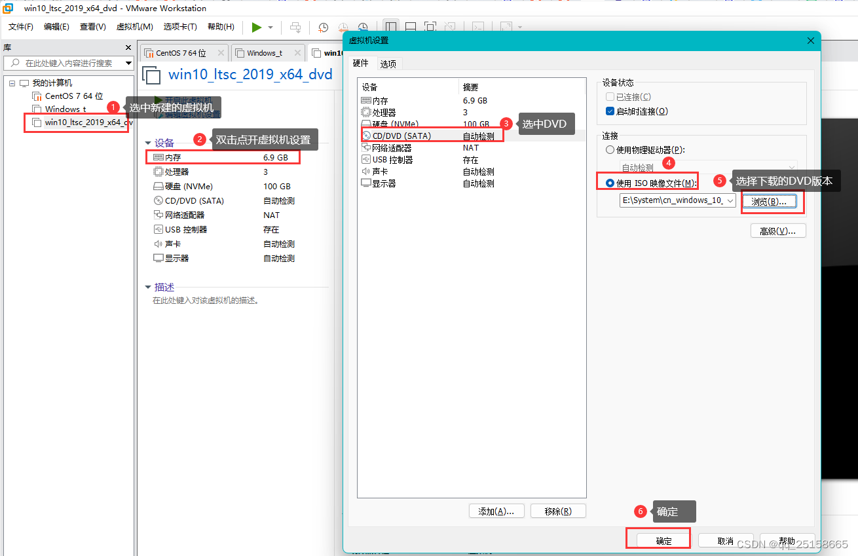The width and height of the screenshot is (858, 556).
Task: Open the 自动检测 physical drive dropdown
Action: tap(791, 168)
